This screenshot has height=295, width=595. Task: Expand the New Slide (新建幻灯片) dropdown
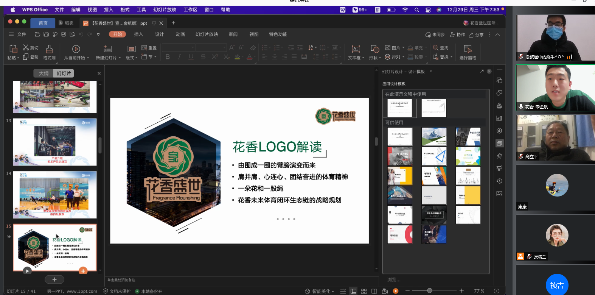(x=120, y=58)
